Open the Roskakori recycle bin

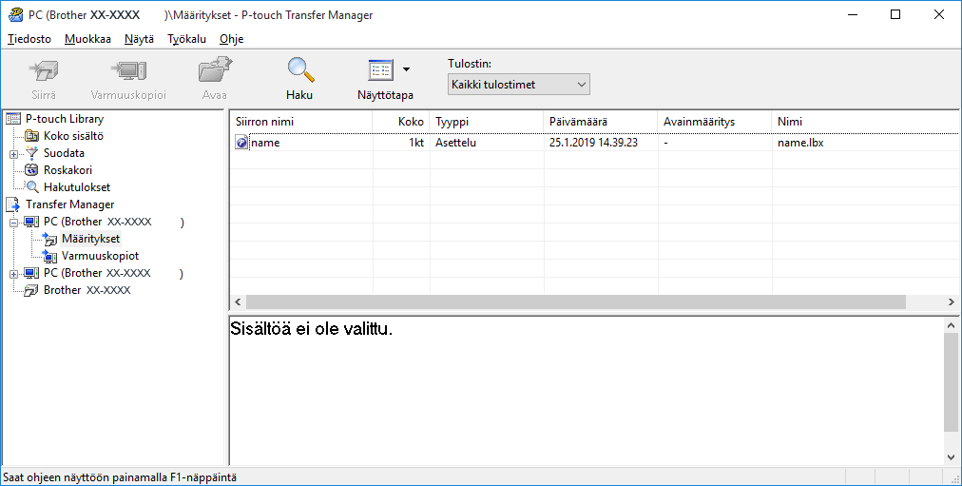tap(67, 170)
